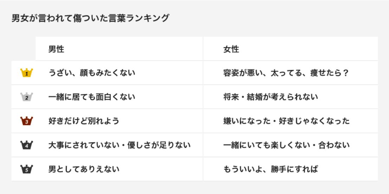Image resolution: width=389 pixels, height=194 pixels.
Task: Select the 男性 column header
Action: pyautogui.click(x=56, y=49)
